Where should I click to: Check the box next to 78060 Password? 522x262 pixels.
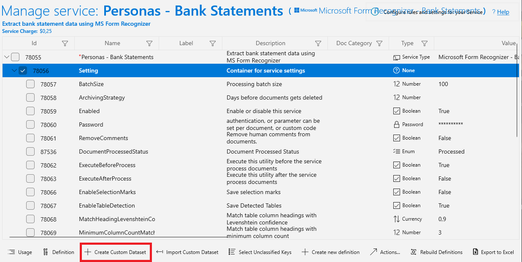[30, 124]
